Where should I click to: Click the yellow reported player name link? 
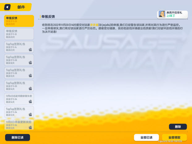(x=94, y=25)
